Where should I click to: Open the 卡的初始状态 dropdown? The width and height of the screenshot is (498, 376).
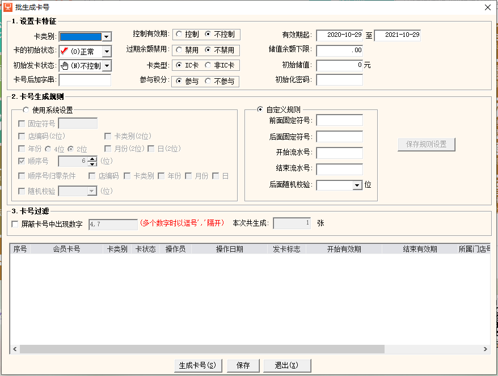(x=107, y=51)
